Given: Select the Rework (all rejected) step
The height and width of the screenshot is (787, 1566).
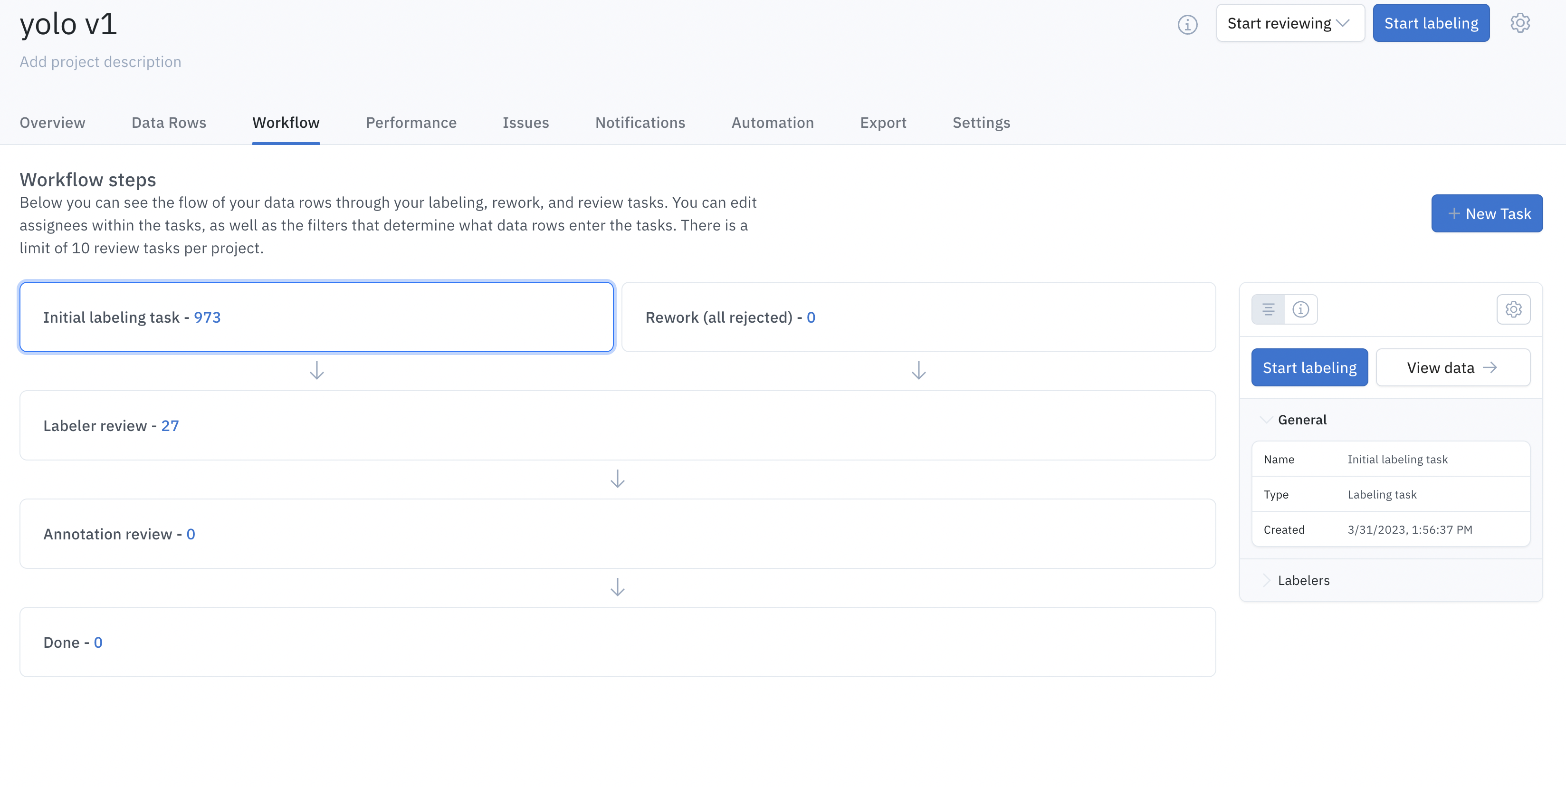Looking at the screenshot, I should 918,317.
